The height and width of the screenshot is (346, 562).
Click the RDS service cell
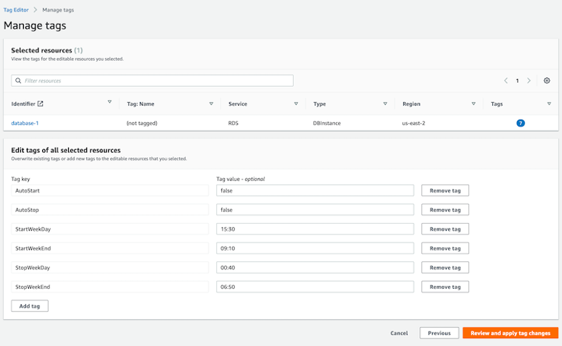point(234,123)
